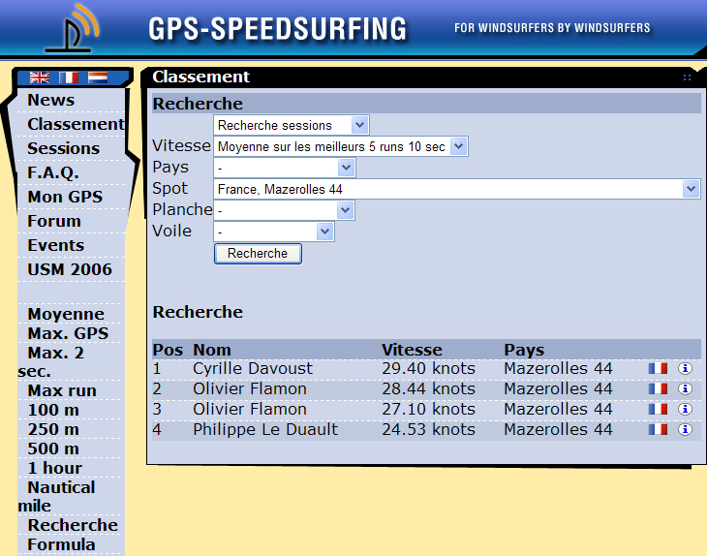Open the Recherche link in sidebar
708x557 pixels.
coord(73,525)
